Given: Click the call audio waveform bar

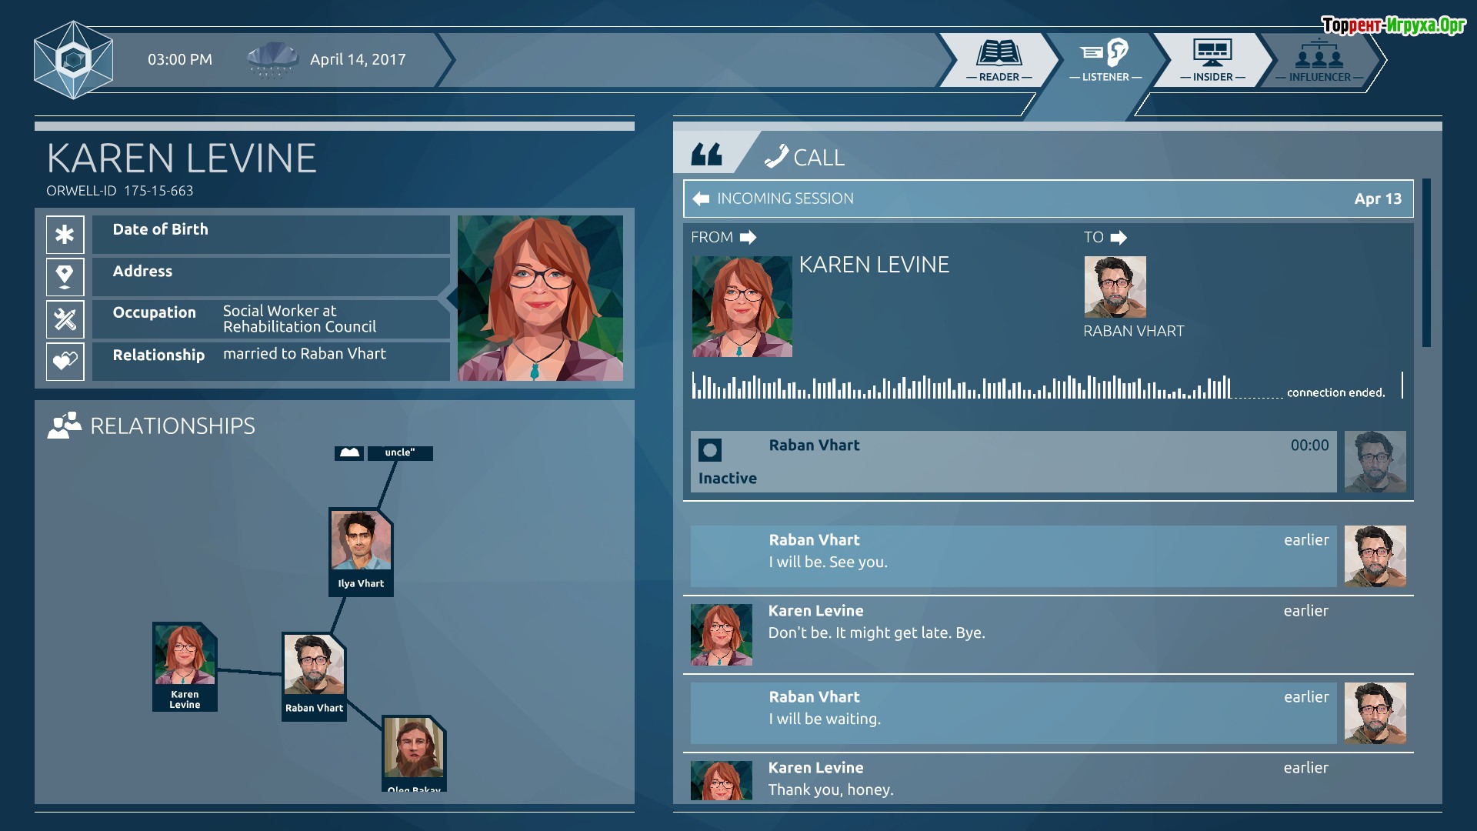Looking at the screenshot, I should pos(962,387).
